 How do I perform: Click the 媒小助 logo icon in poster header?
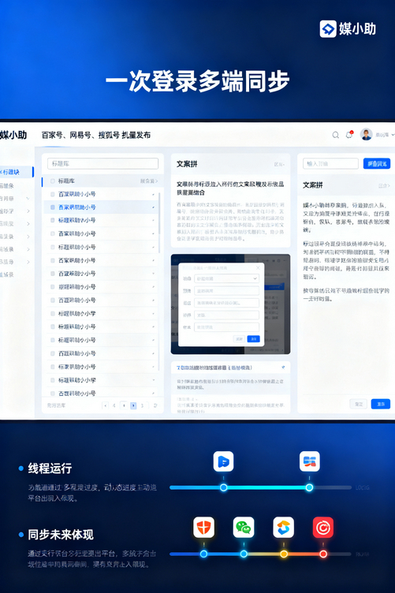coord(328,28)
